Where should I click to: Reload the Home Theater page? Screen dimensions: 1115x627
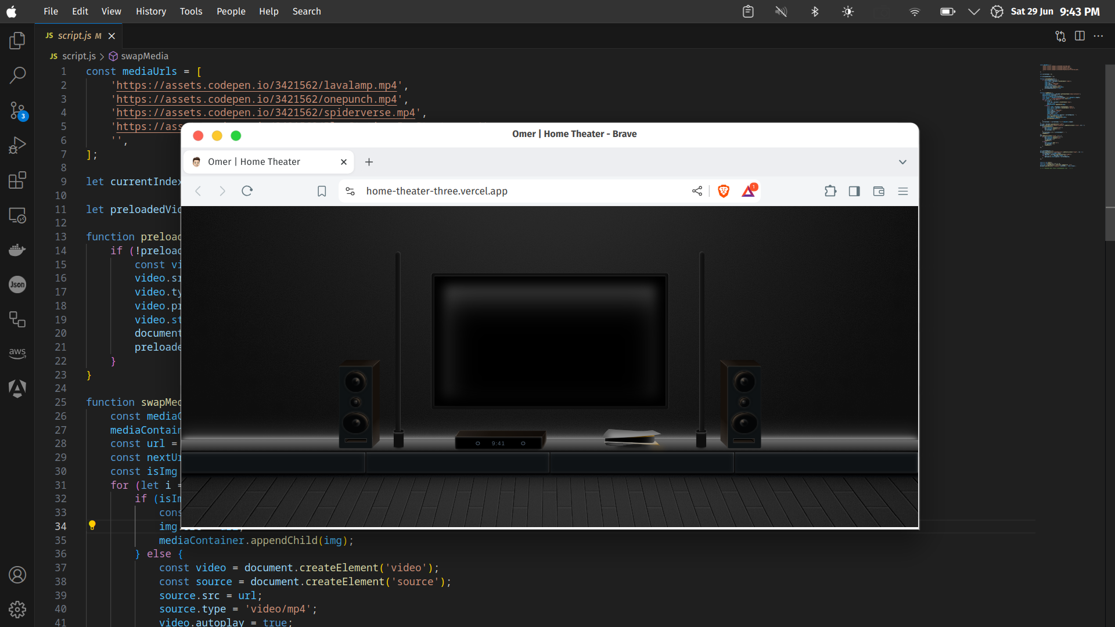pos(247,191)
